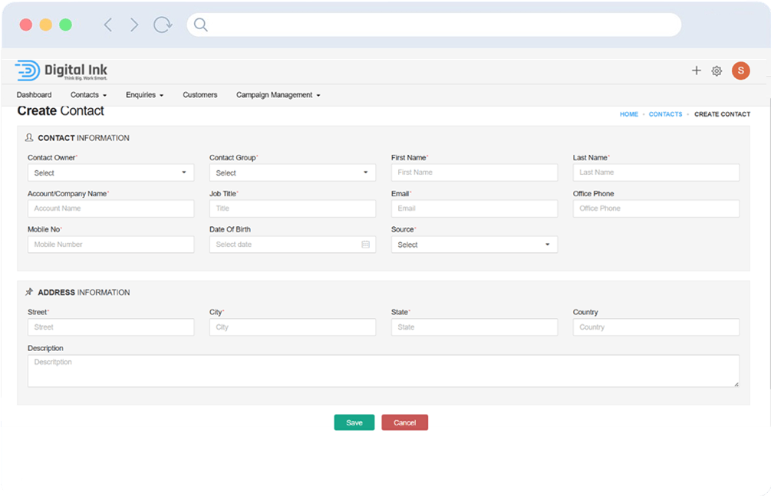Image resolution: width=771 pixels, height=496 pixels.
Task: Expand the Contact Owner dropdown
Action: 110,172
